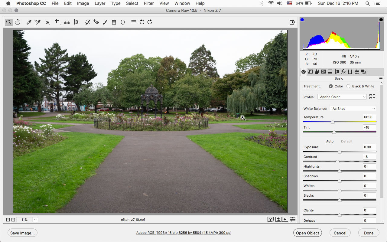
Task: Choose the Black & White treatment
Action: [x=348, y=86]
